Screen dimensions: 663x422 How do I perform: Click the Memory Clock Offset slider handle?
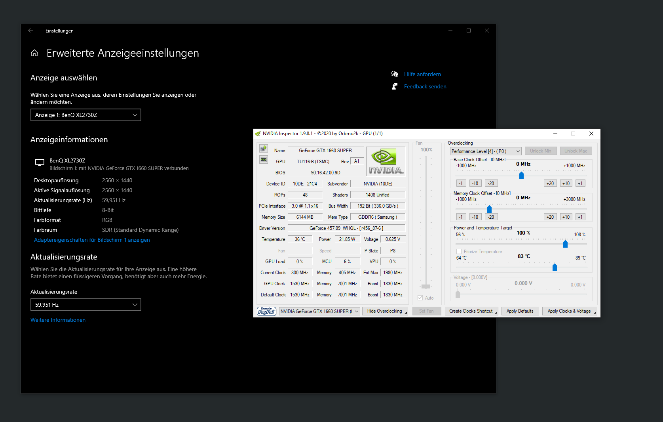pos(489,209)
